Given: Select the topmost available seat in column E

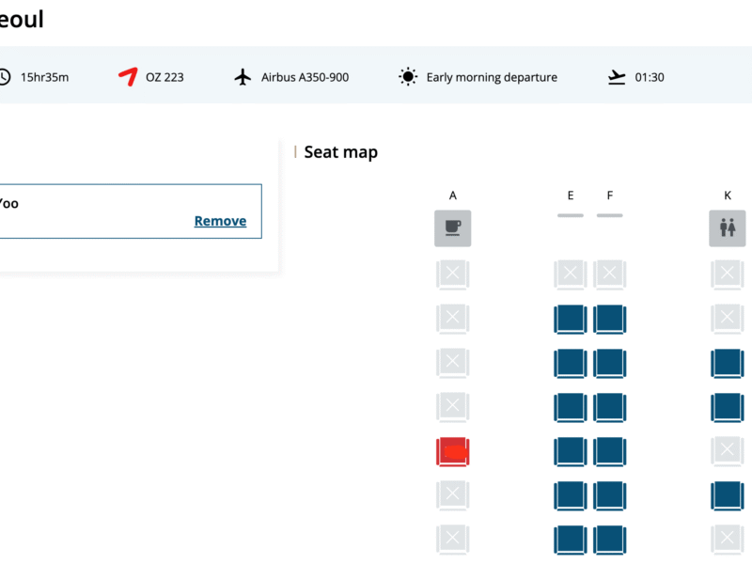Looking at the screenshot, I should pyautogui.click(x=571, y=320).
